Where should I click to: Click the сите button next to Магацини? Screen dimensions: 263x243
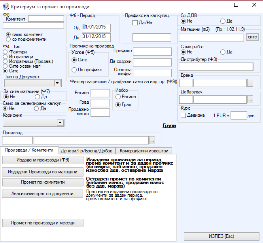[x=252, y=37]
